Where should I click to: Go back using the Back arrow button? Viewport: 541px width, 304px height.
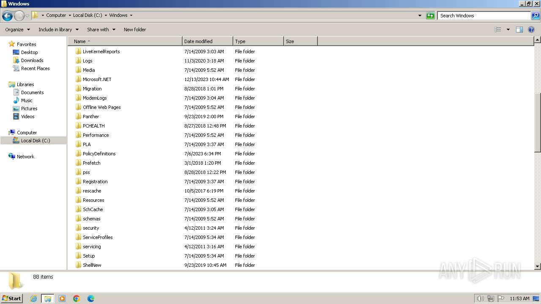click(7, 16)
